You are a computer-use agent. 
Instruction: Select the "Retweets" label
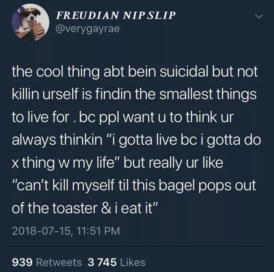(x=60, y=262)
